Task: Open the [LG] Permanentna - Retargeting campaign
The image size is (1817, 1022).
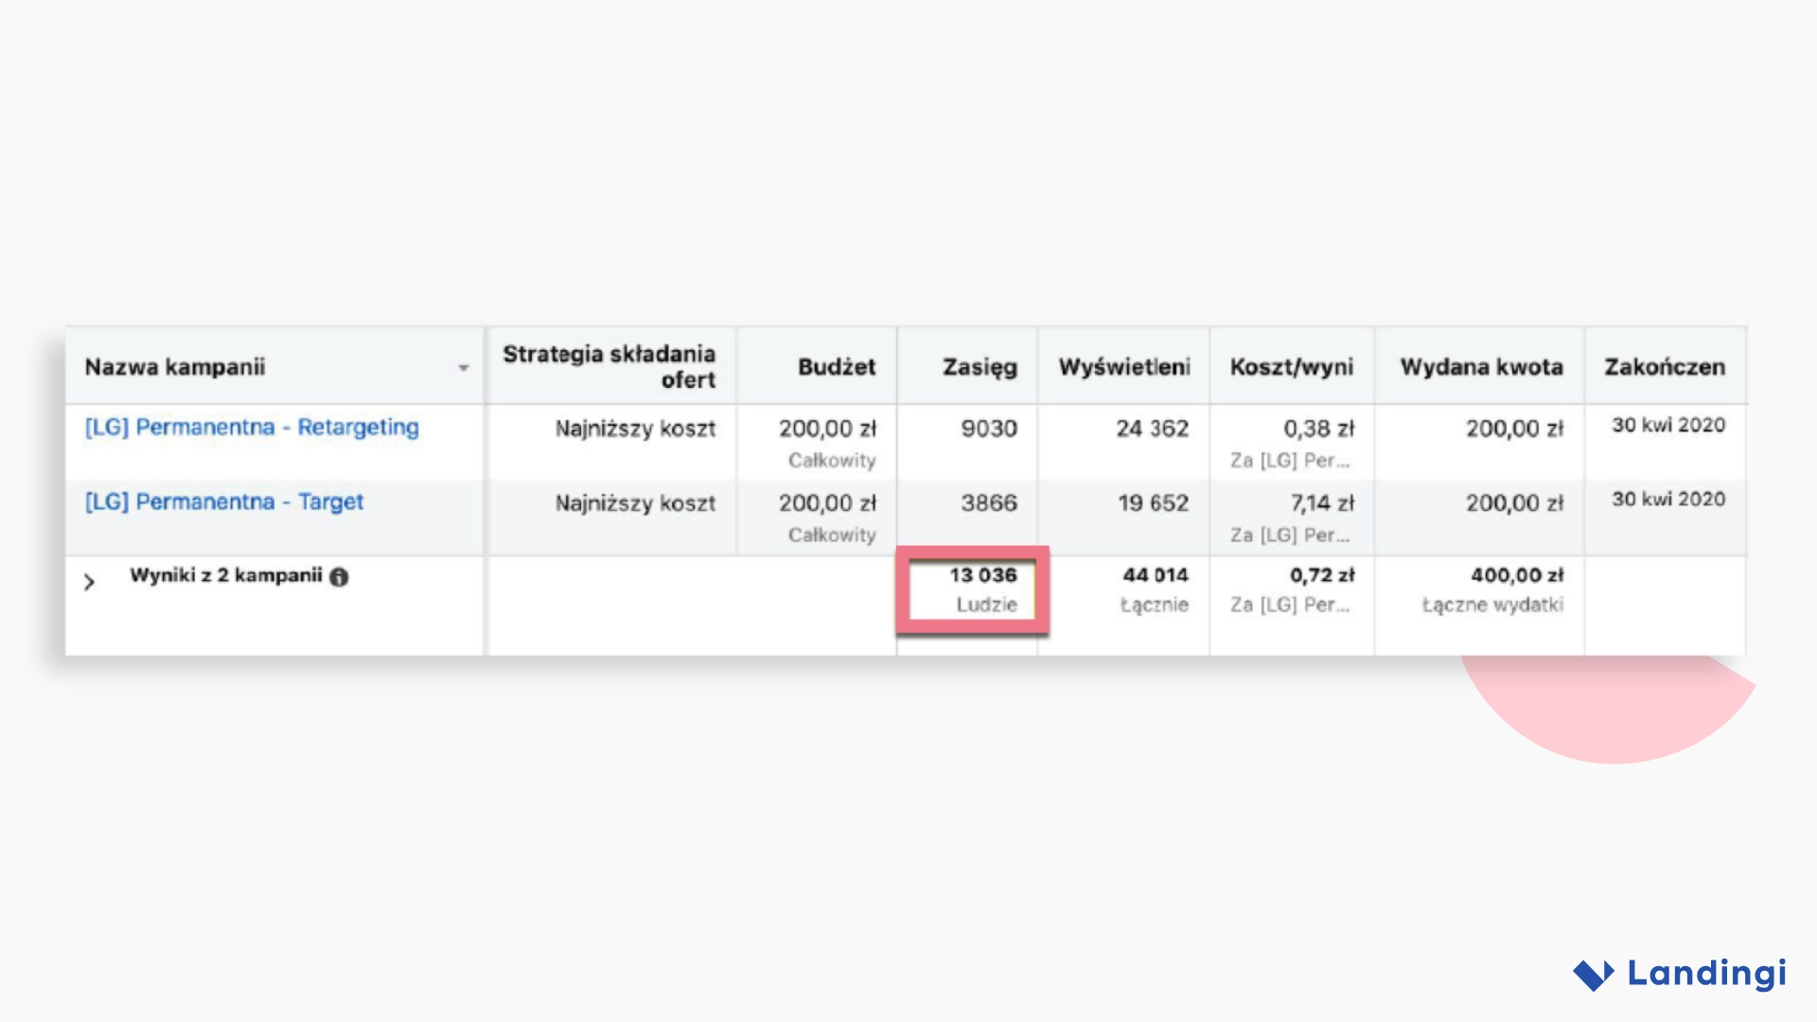Action: tap(251, 427)
